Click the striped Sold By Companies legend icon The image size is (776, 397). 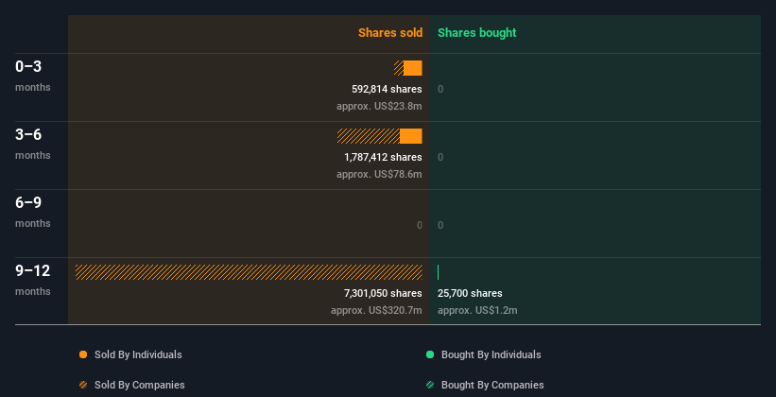[83, 385]
